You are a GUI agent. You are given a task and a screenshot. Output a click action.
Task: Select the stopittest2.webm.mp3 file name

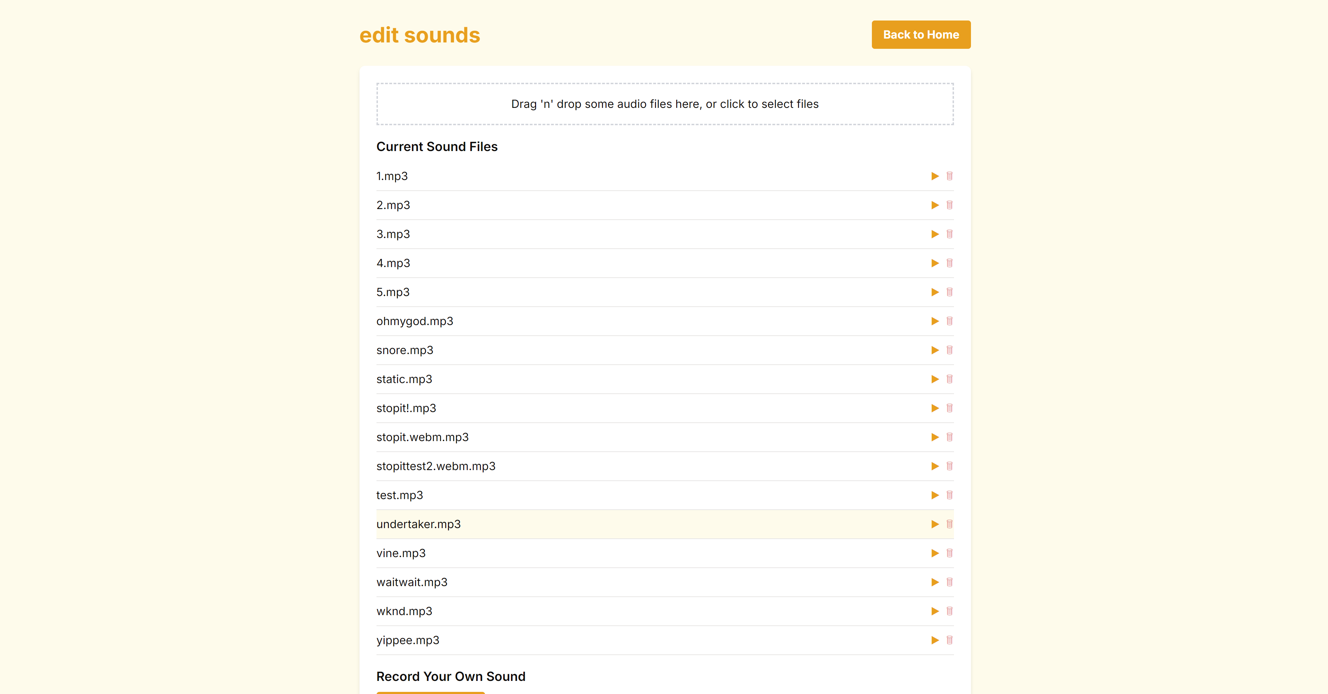[436, 466]
